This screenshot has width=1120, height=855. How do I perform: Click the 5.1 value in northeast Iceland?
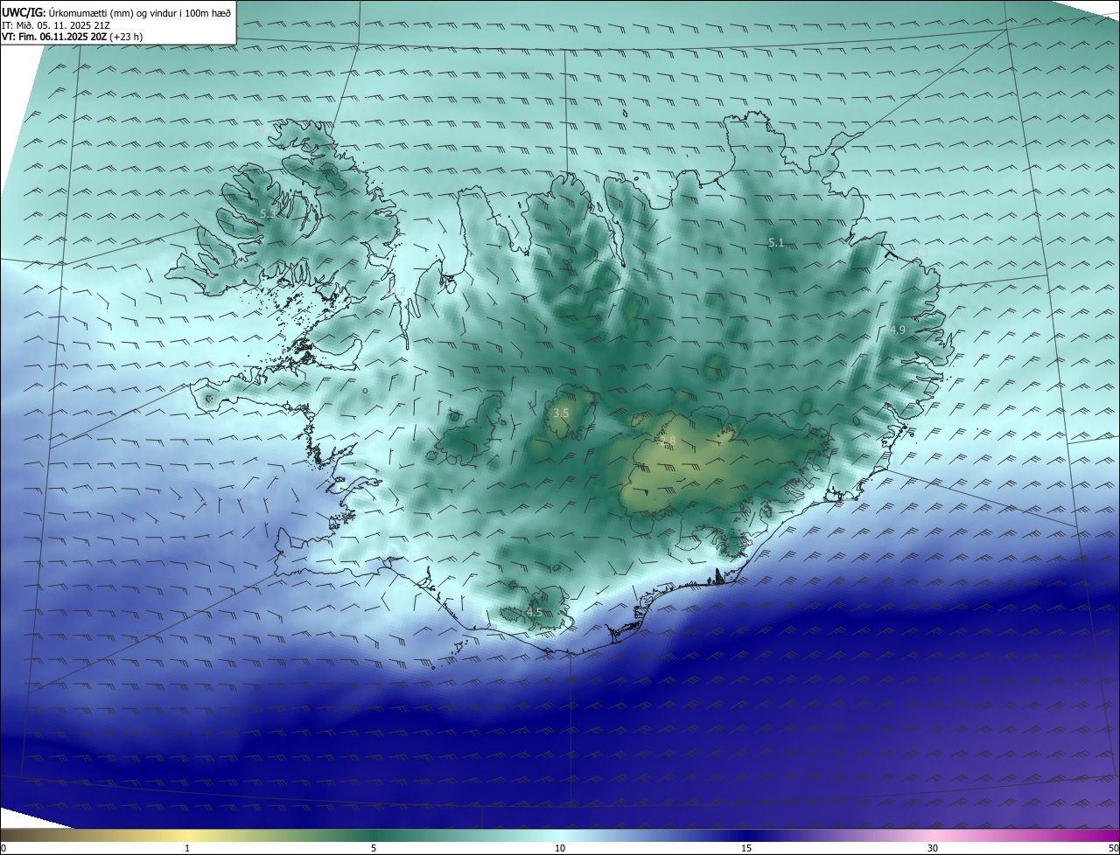coord(776,243)
